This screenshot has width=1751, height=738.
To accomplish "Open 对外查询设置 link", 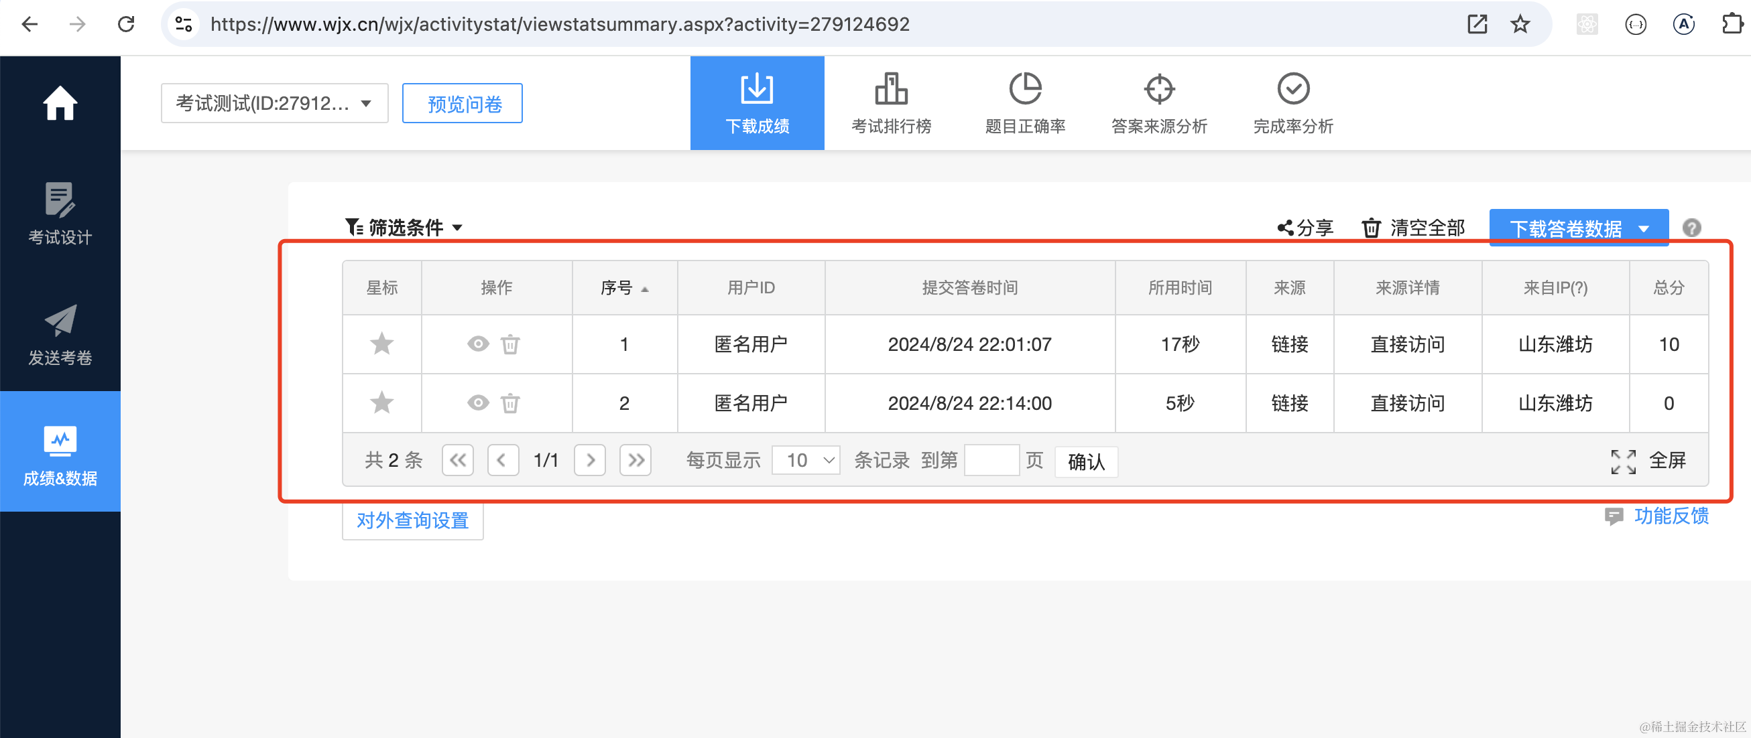I will [x=412, y=521].
